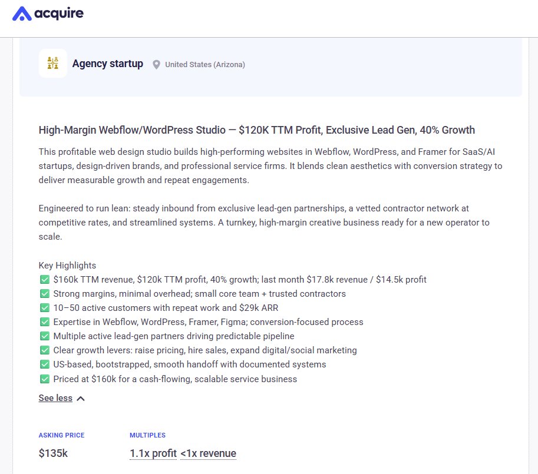Click checkmark beside US-based, bootstrapped line
Screen dimensions: 538x474
coord(45,364)
